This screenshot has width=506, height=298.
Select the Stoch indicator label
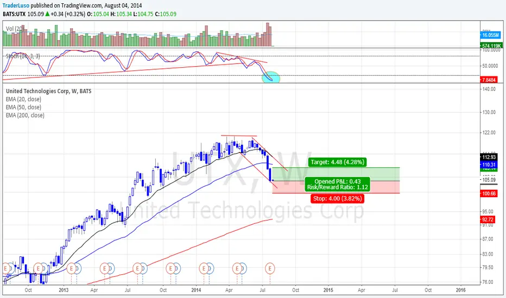(x=23, y=56)
